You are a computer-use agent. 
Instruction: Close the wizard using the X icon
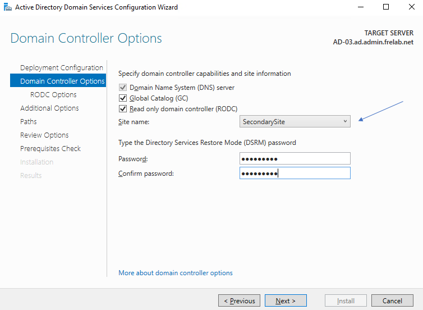pyautogui.click(x=411, y=7)
